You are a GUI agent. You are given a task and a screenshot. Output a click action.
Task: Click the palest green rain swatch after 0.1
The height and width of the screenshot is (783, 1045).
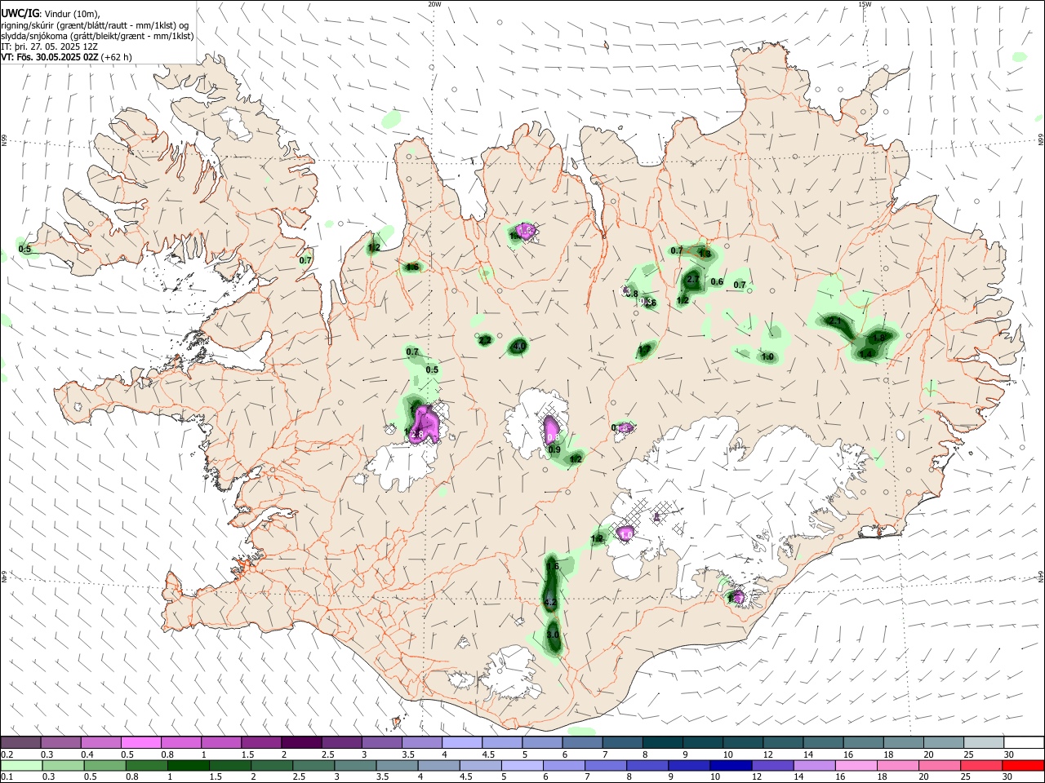coord(21,766)
